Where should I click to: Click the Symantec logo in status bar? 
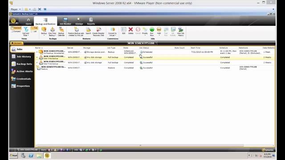pos(268,150)
